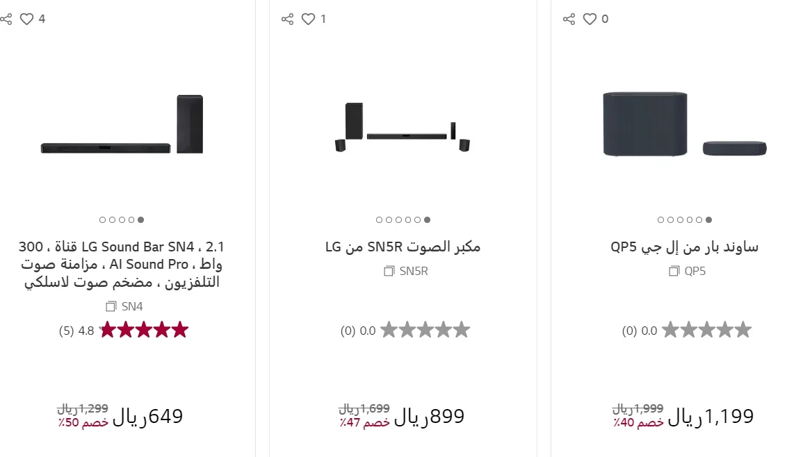
Task: Click the SN4 soundbar product image
Action: click(x=122, y=125)
